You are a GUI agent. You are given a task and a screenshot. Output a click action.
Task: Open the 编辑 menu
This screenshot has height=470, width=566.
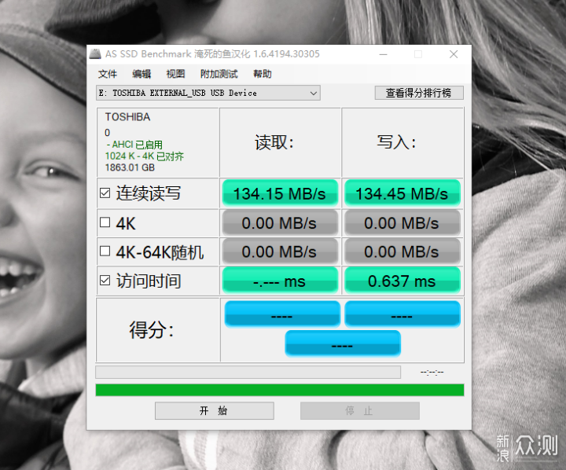tap(141, 74)
